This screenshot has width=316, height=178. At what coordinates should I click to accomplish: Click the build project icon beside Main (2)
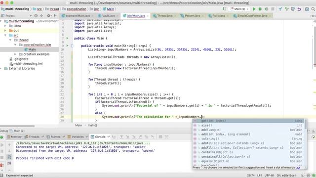[224, 9]
